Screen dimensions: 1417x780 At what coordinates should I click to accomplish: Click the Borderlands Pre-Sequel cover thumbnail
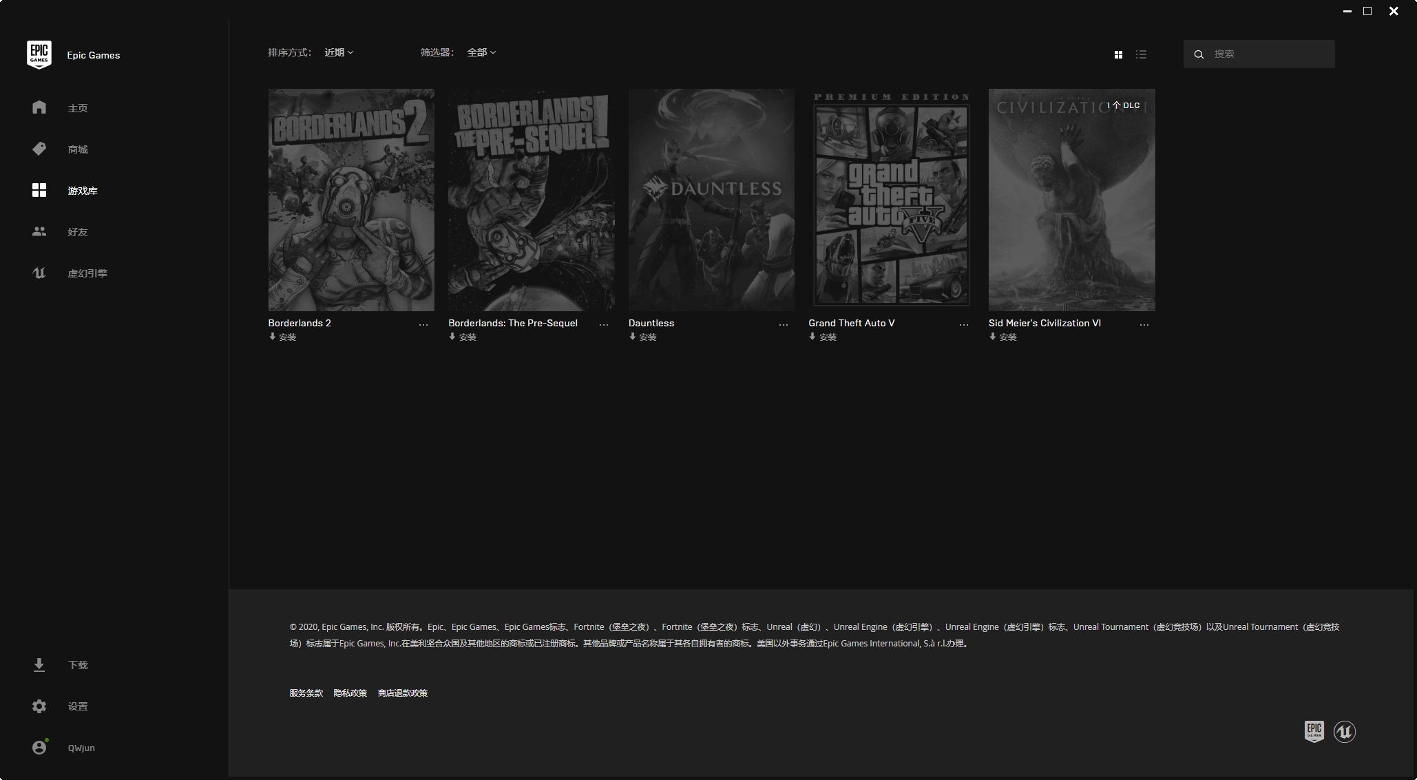point(532,200)
